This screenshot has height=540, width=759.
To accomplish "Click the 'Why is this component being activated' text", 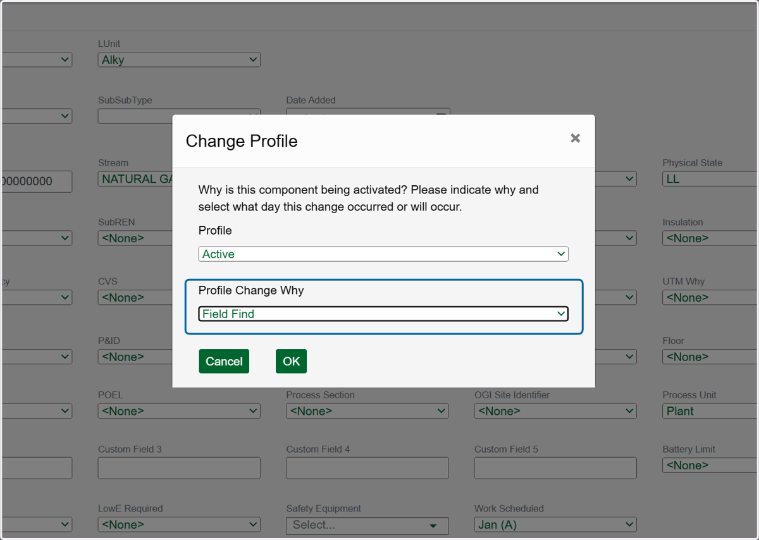I will (369, 198).
